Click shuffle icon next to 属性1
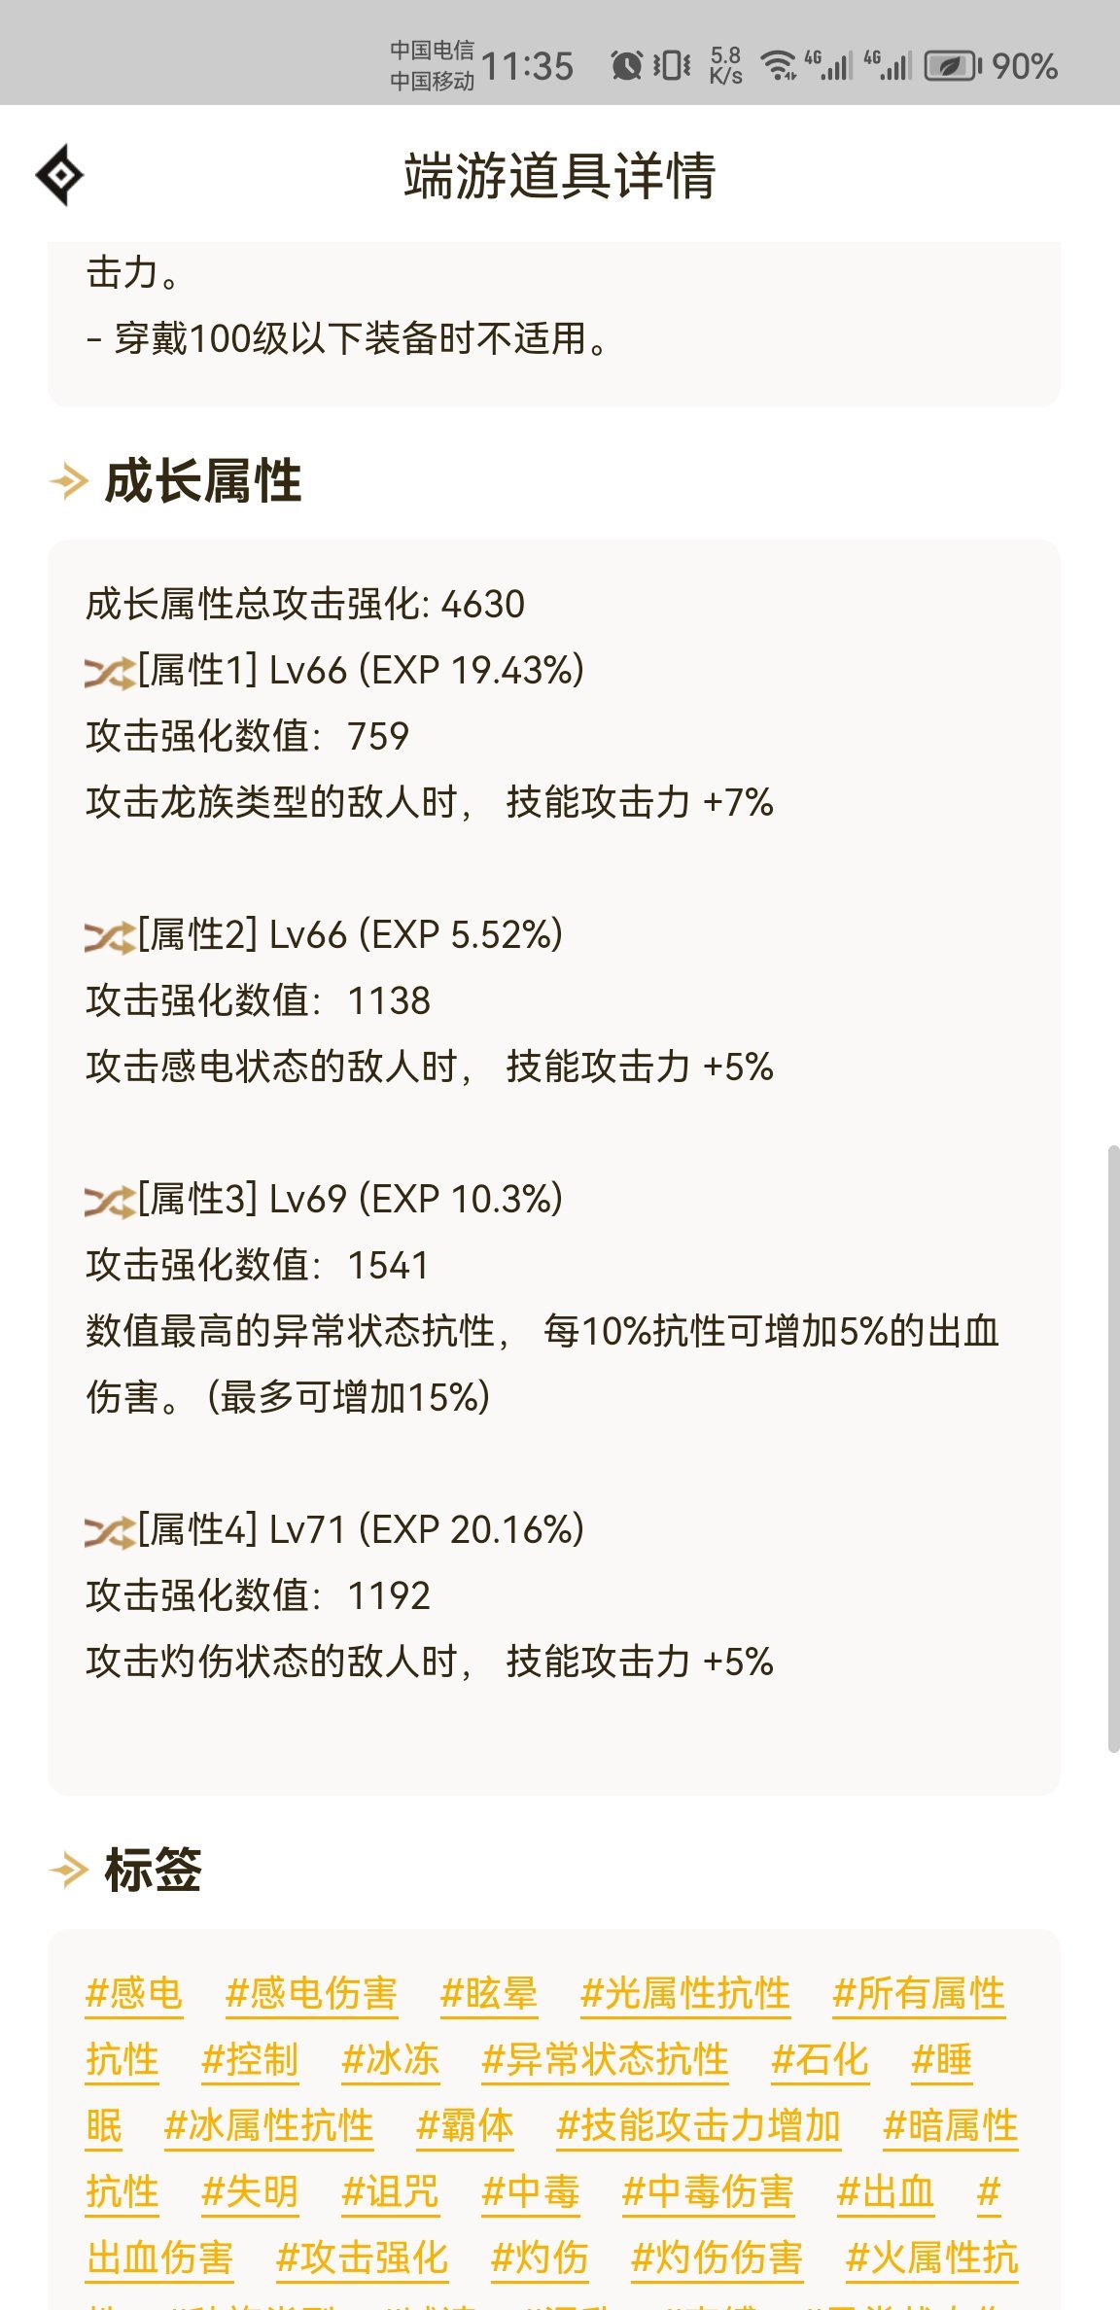Image resolution: width=1120 pixels, height=2310 pixels. pos(109,673)
